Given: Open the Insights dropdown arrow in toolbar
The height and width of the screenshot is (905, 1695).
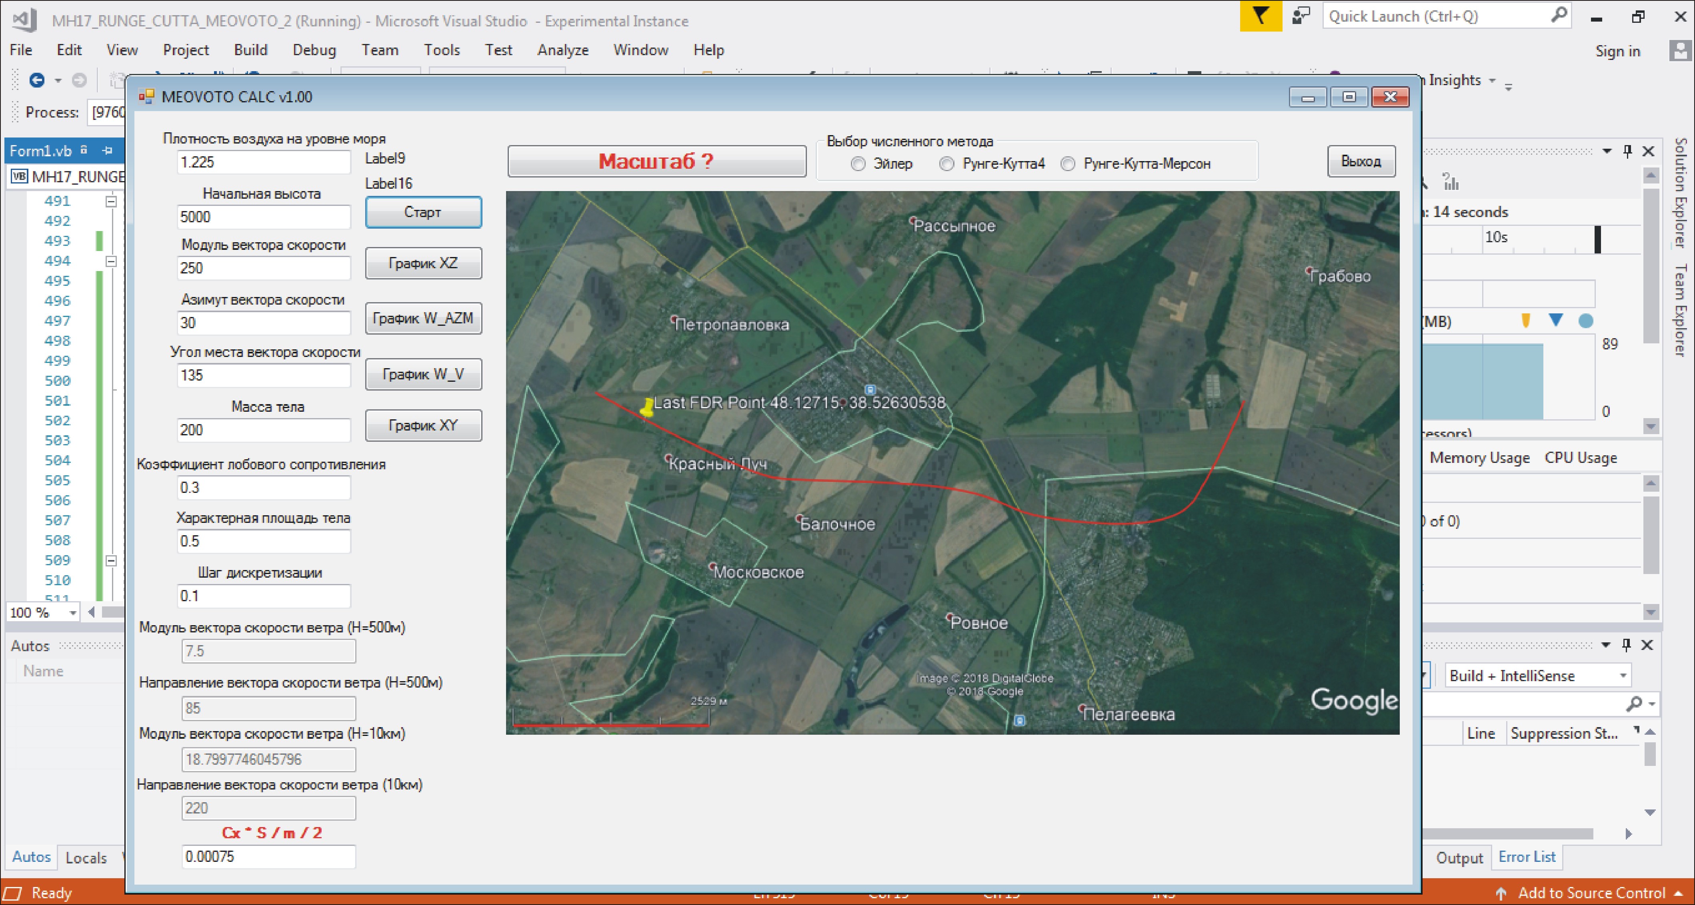Looking at the screenshot, I should (x=1492, y=80).
